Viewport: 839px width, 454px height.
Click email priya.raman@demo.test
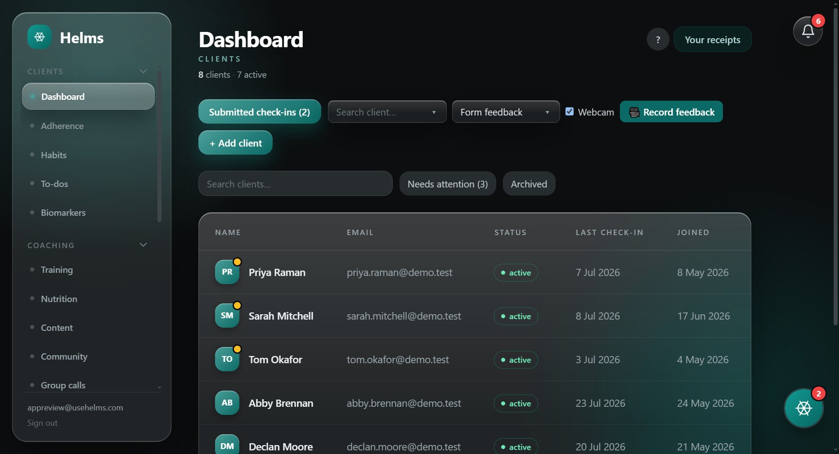click(x=399, y=272)
